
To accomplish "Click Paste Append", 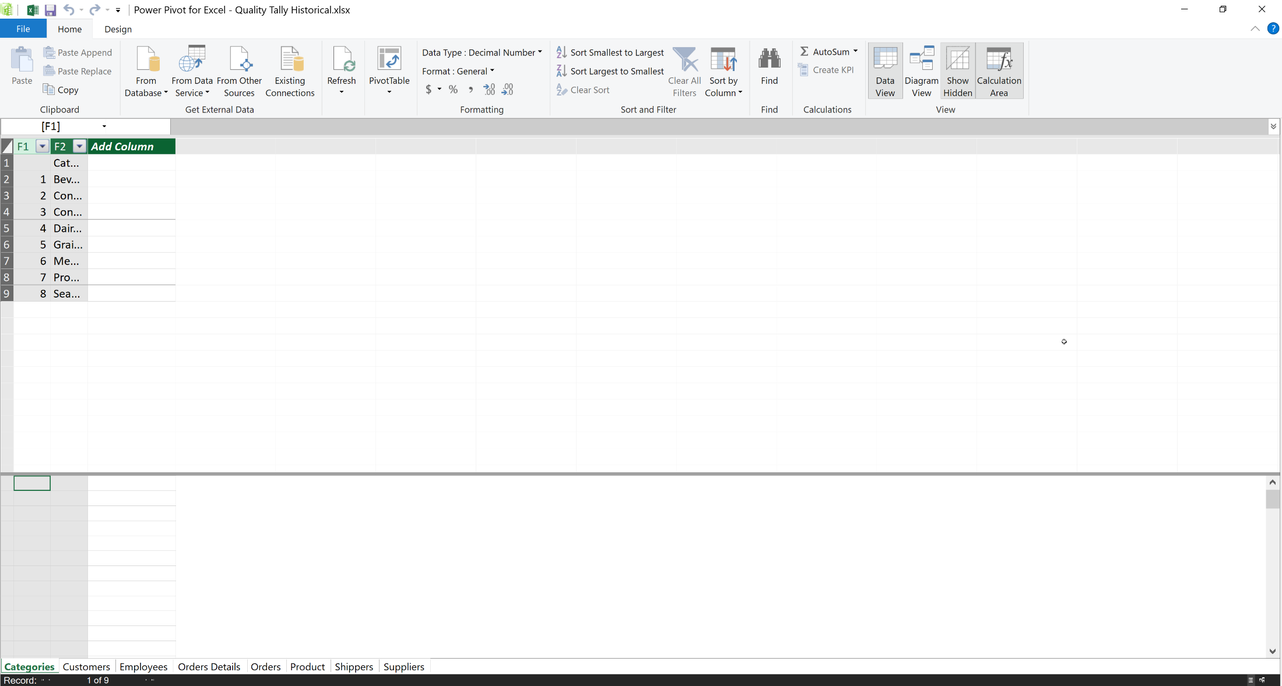I will [78, 52].
